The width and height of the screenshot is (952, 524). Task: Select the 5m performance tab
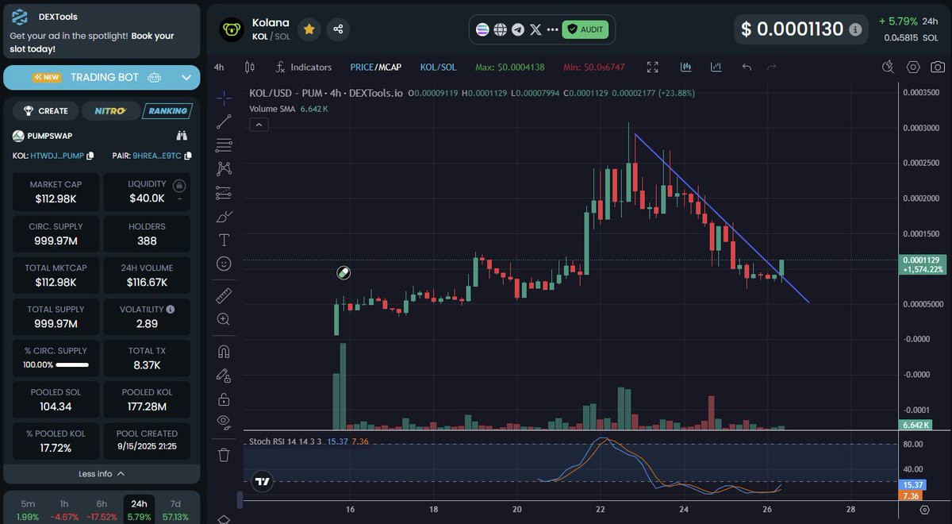(28, 511)
